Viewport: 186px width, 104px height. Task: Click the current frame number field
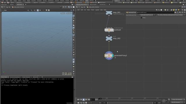click(92, 100)
